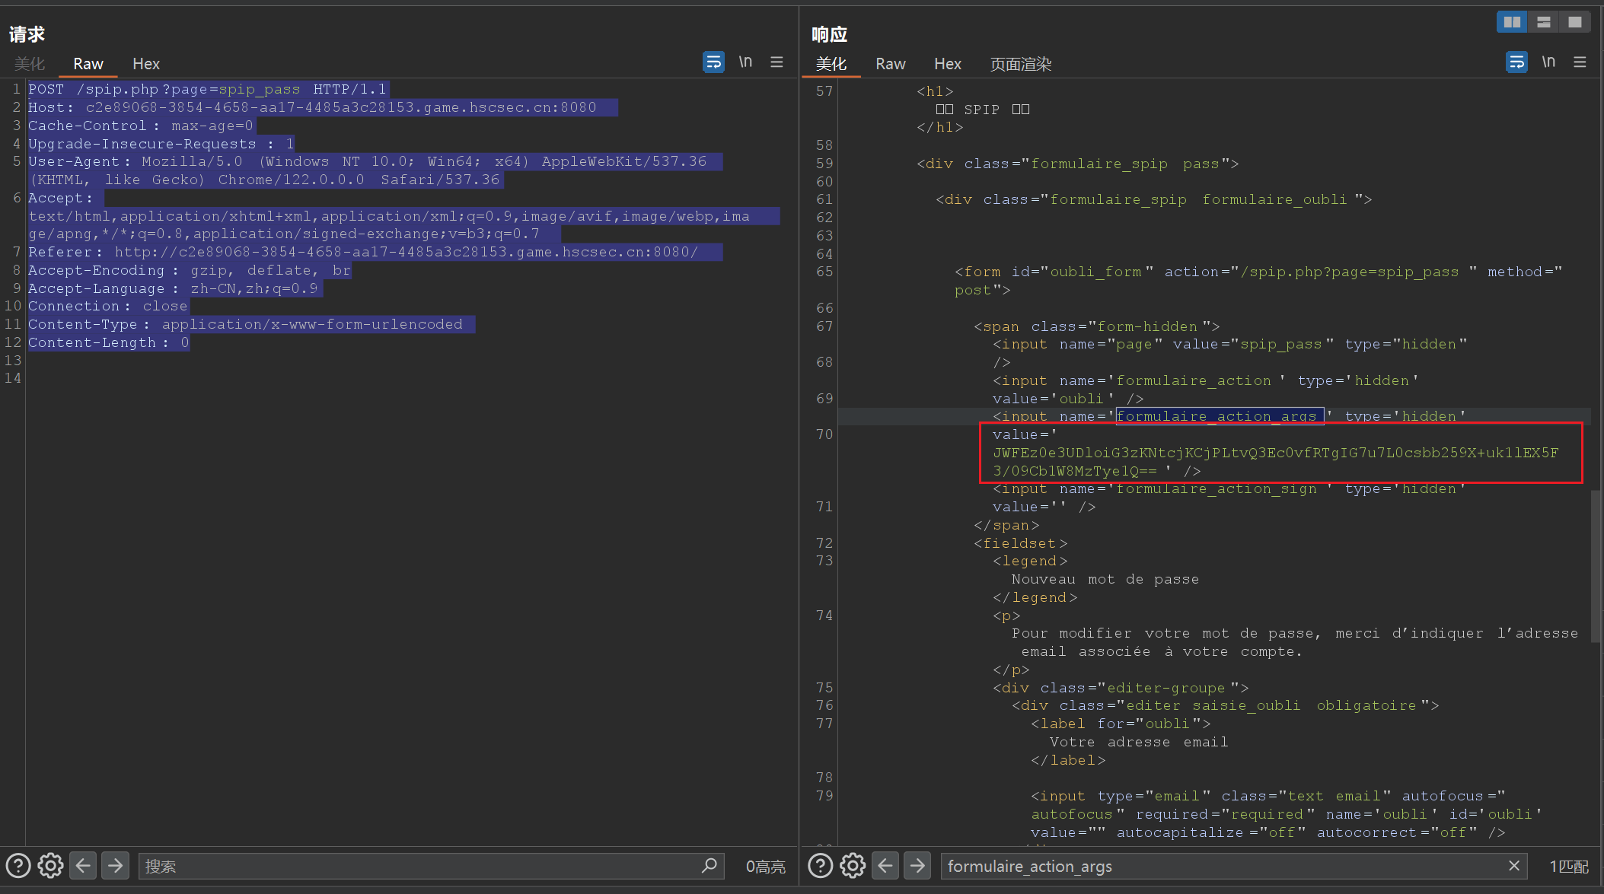The height and width of the screenshot is (894, 1604).
Task: Select side-by-side split layout icon
Action: [x=1512, y=22]
